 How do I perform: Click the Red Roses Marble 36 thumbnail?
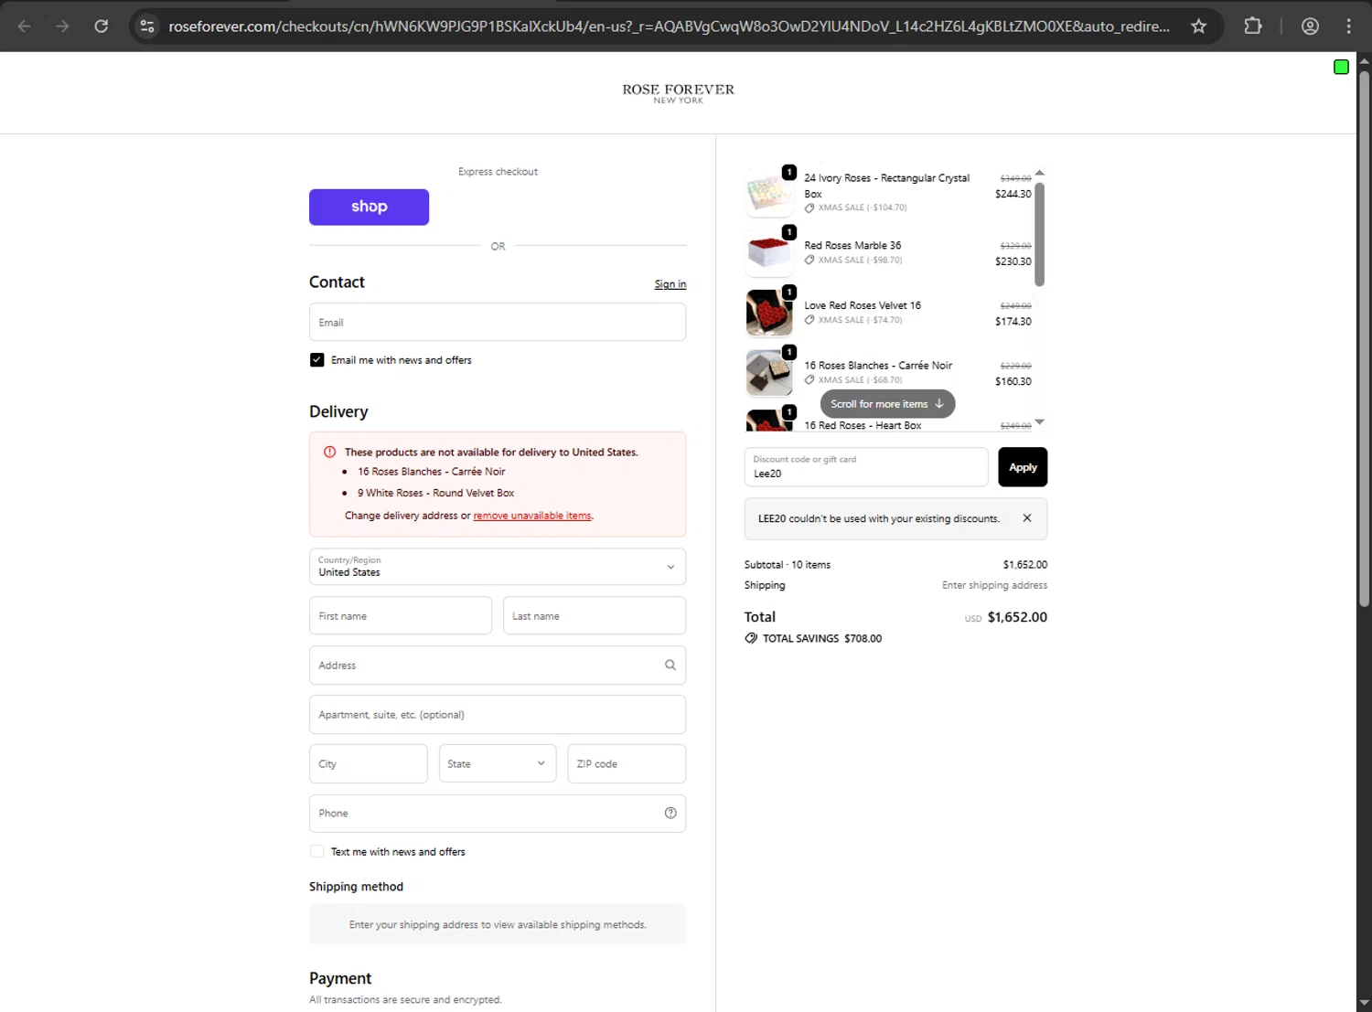[769, 253]
